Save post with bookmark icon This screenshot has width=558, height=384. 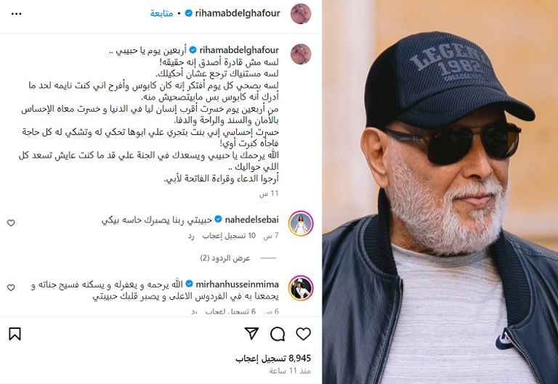point(15,334)
